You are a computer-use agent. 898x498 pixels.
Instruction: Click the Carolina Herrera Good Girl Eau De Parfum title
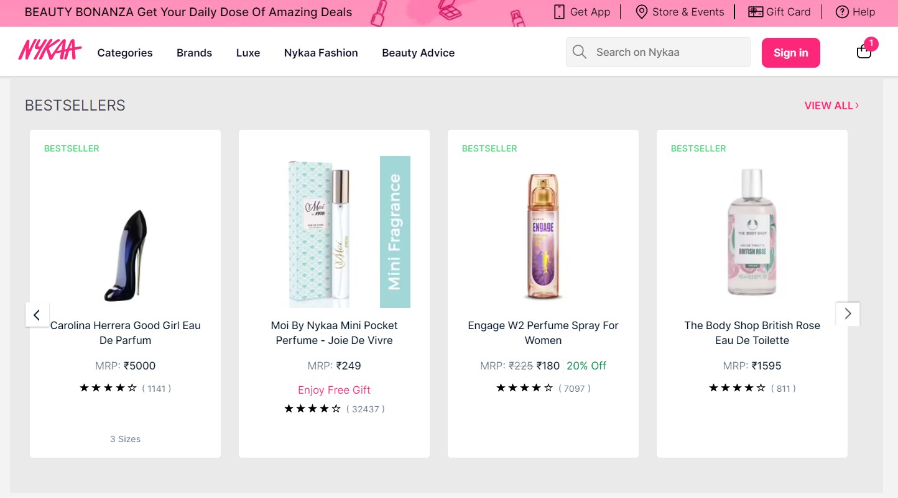(x=125, y=333)
